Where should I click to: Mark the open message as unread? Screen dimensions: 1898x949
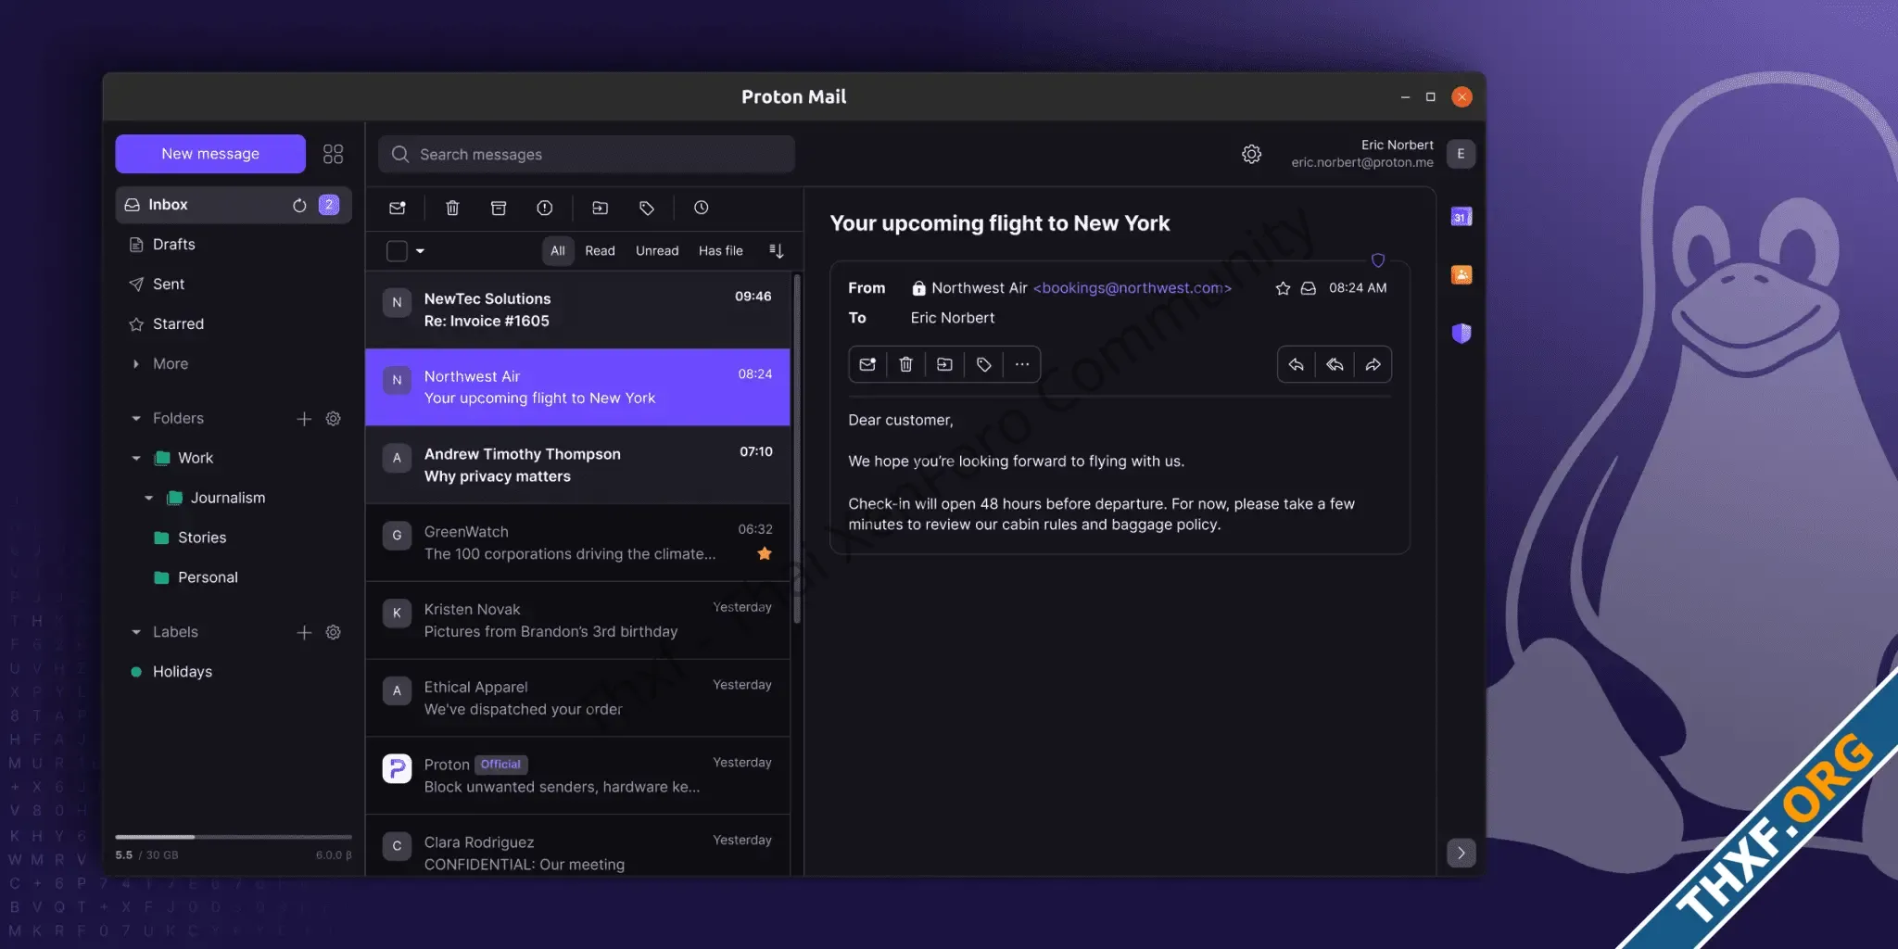click(x=867, y=364)
